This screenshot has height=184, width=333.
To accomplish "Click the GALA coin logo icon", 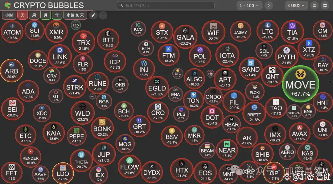I will (x=185, y=31).
